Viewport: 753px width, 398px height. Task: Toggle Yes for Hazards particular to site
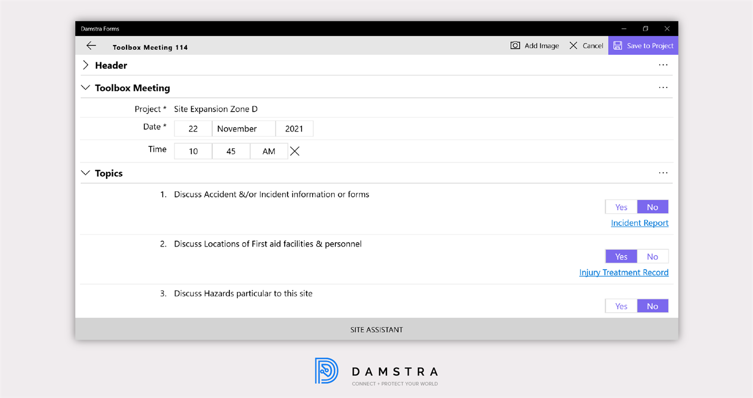pos(621,306)
